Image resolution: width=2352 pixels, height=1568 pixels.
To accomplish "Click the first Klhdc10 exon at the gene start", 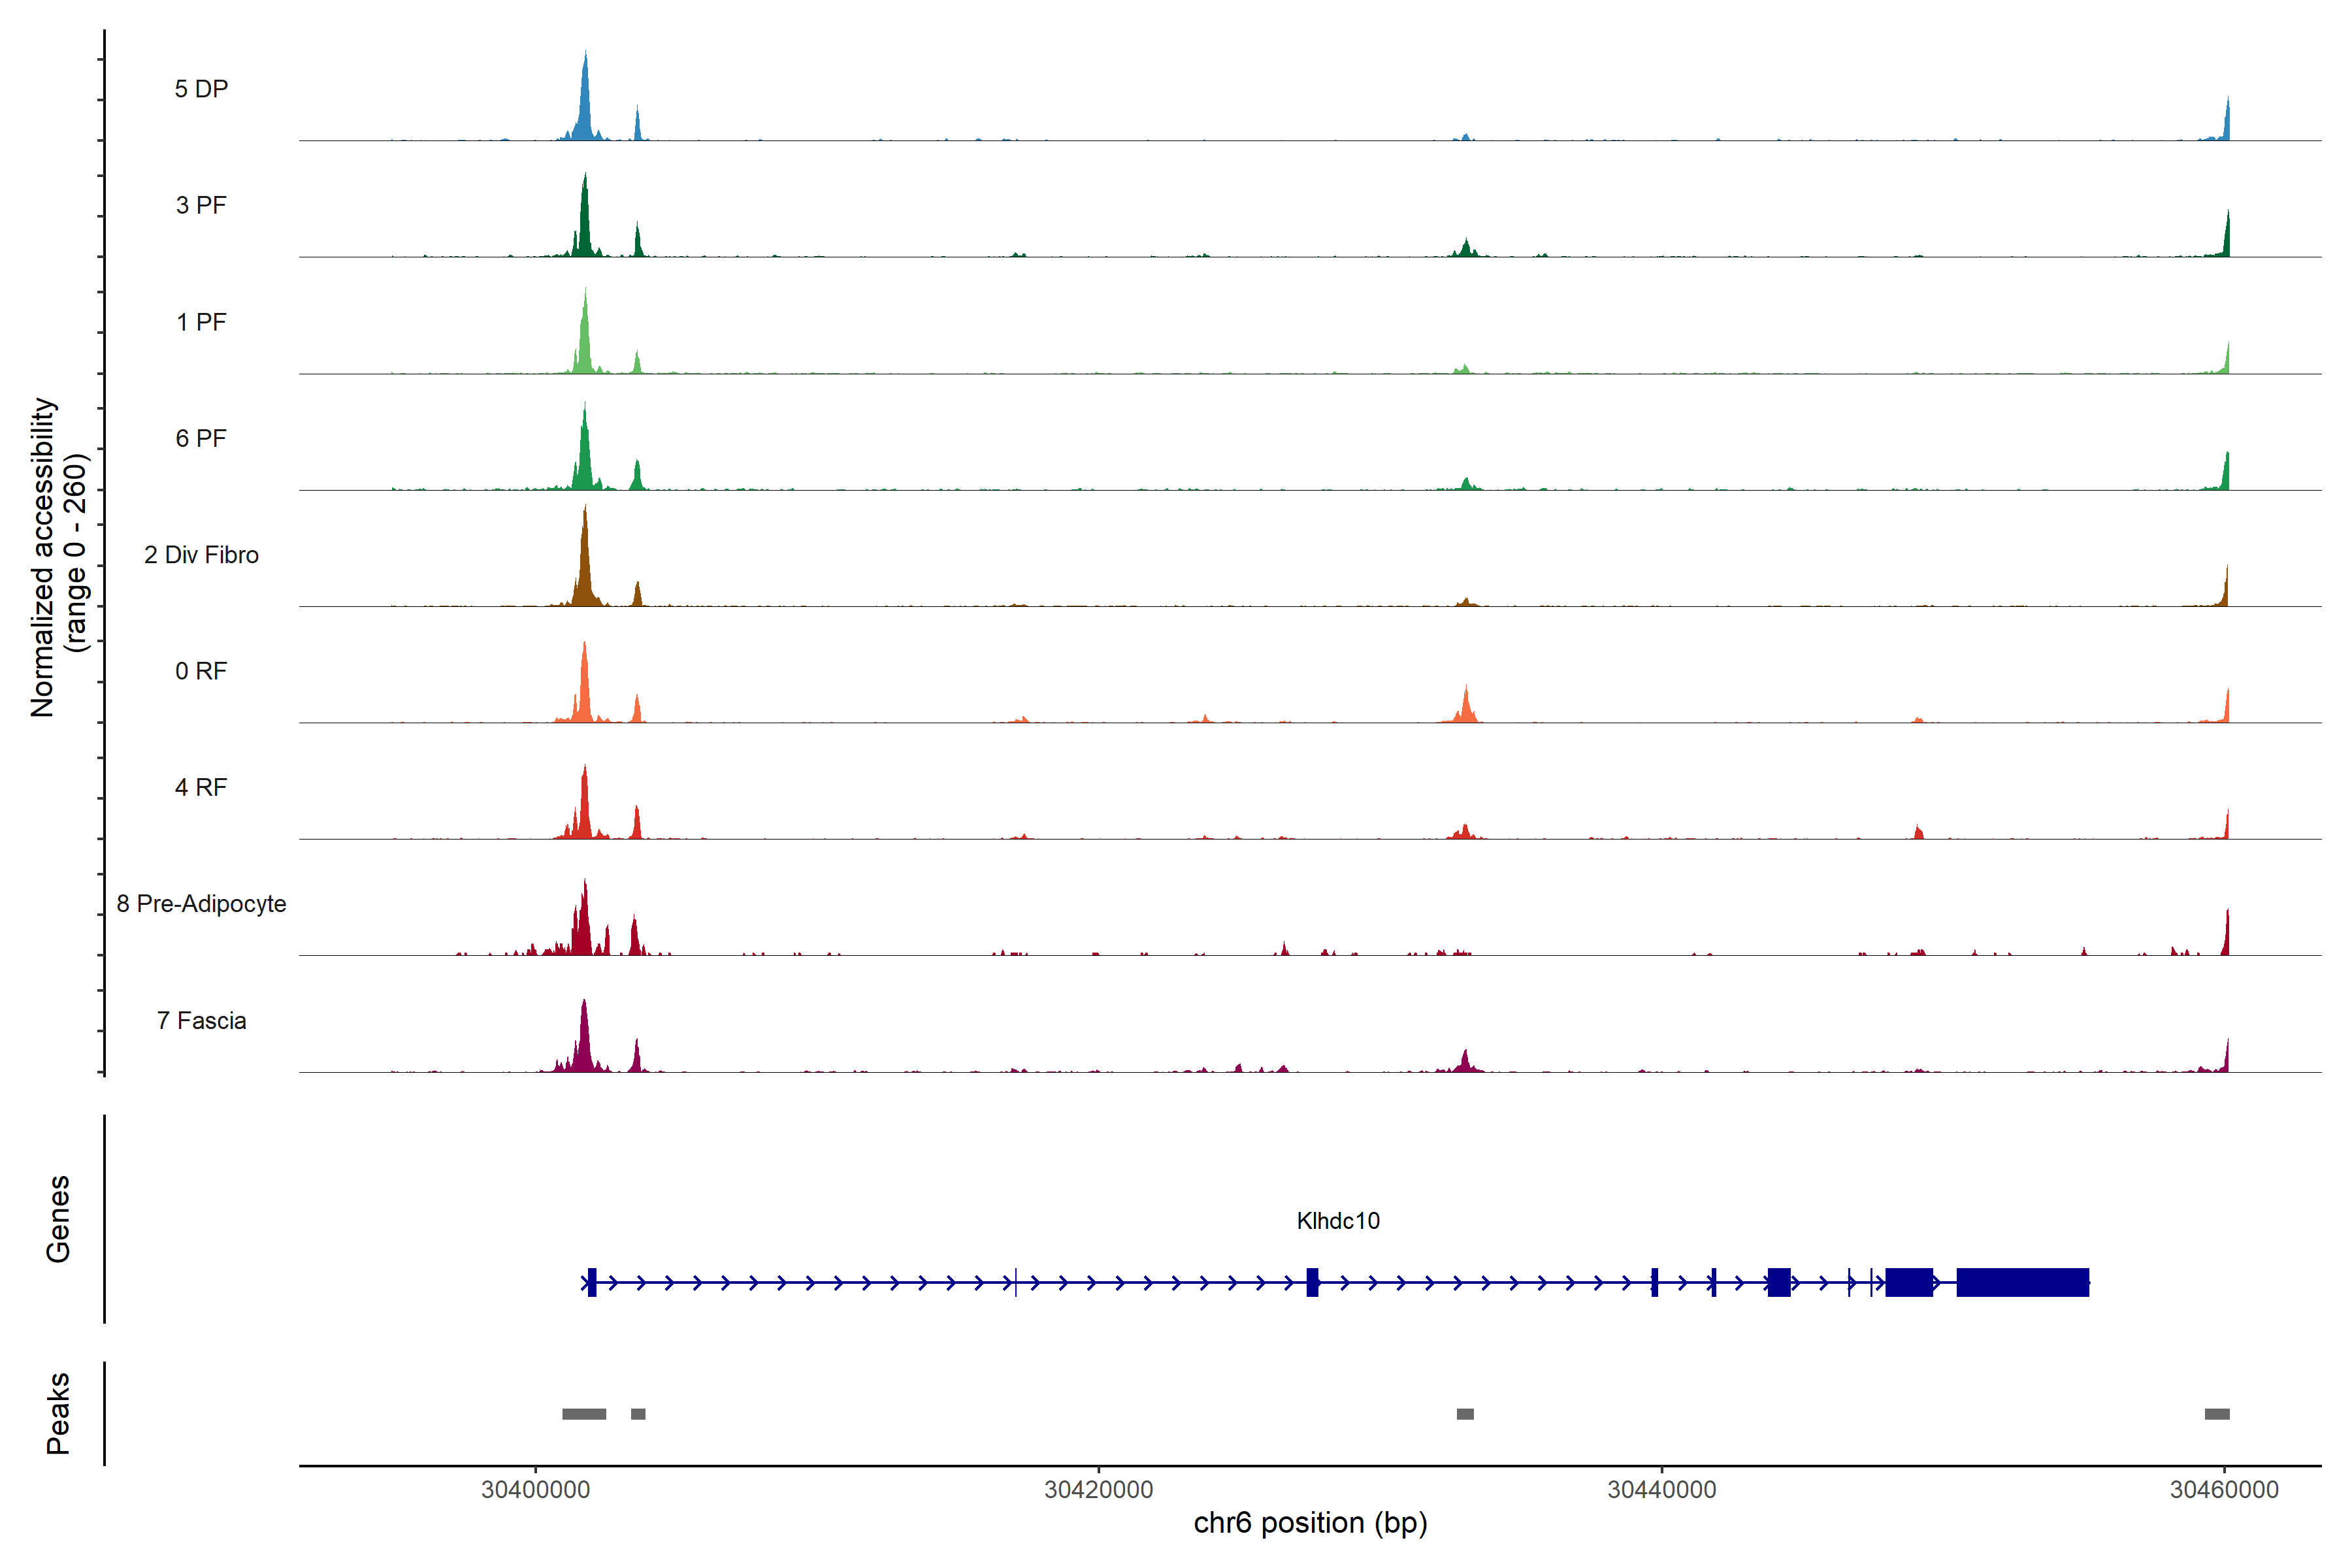I will (592, 1282).
